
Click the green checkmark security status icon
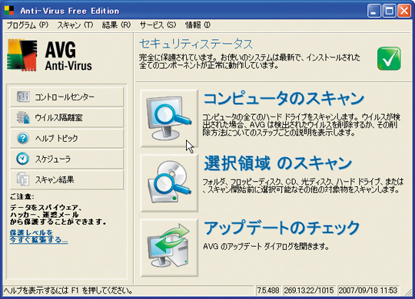tap(389, 58)
